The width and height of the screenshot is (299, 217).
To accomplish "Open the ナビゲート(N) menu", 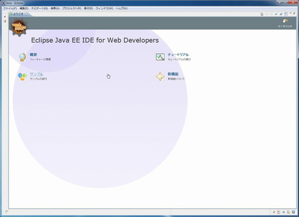I will [40, 8].
